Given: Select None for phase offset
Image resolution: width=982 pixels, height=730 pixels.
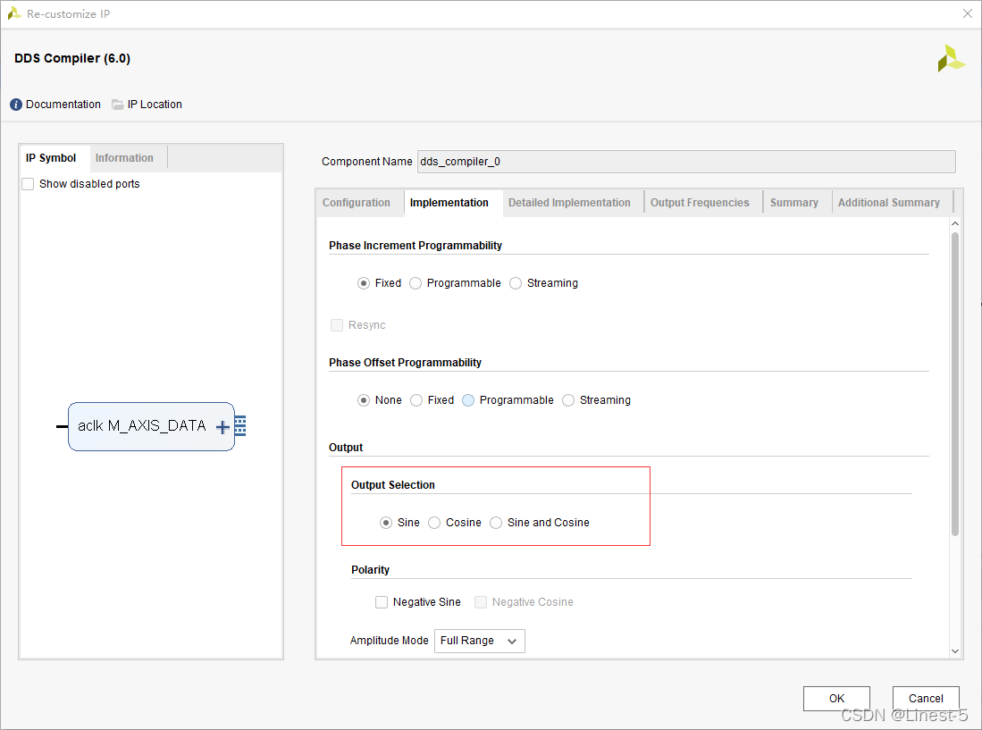Looking at the screenshot, I should coord(364,400).
